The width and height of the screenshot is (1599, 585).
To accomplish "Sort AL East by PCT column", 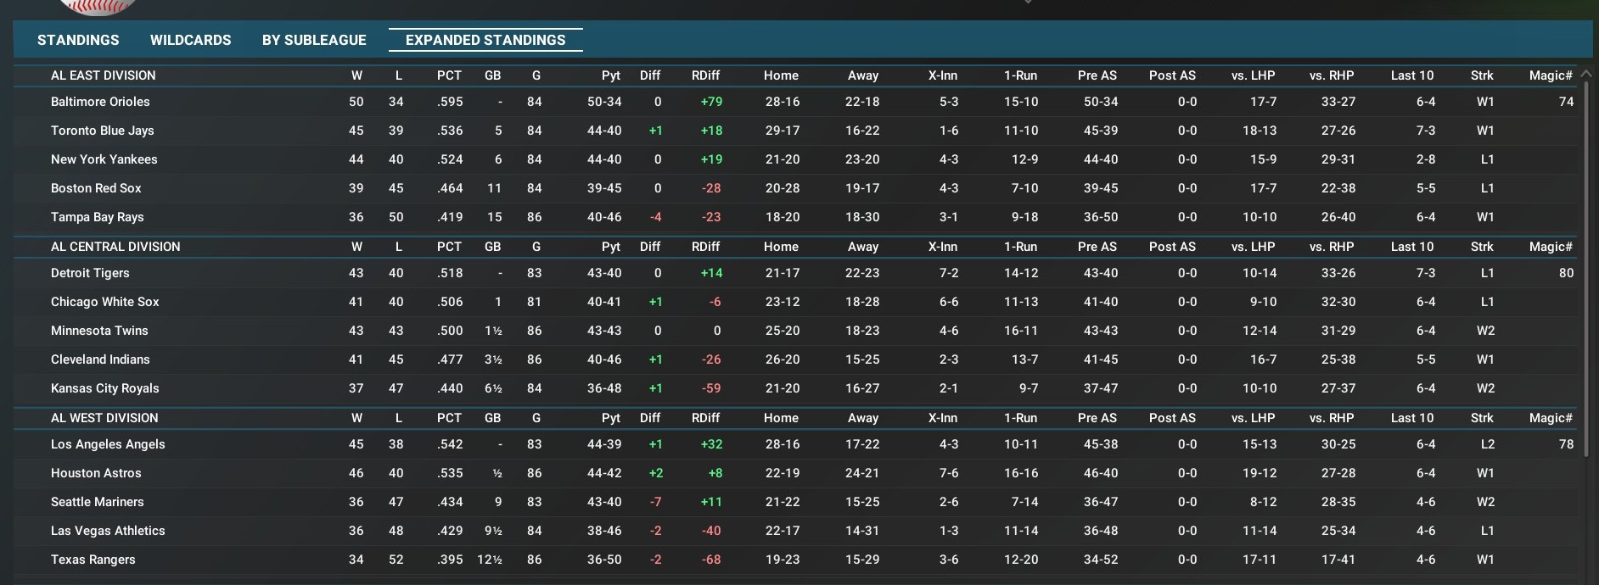I will pyautogui.click(x=449, y=75).
